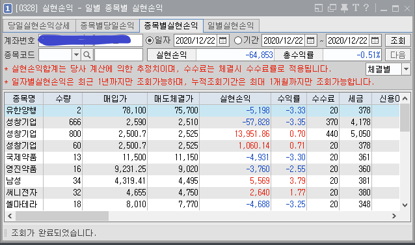Viewport: 415px width, 245px height.
Task: Click the scroll down arrow of table
Action: [x=405, y=205]
